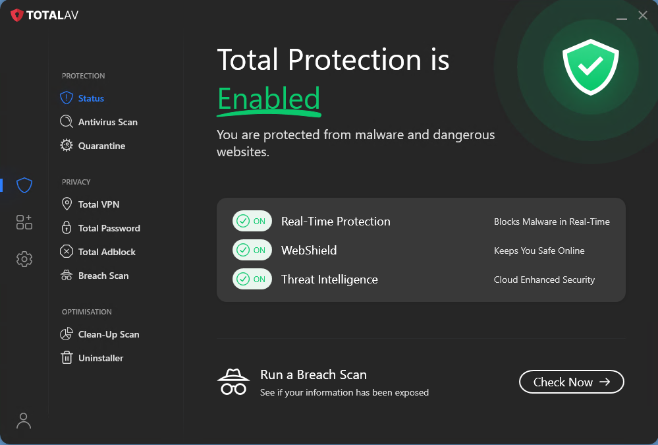The height and width of the screenshot is (445, 658).
Task: Select Status in the Protection menu
Action: [91, 98]
